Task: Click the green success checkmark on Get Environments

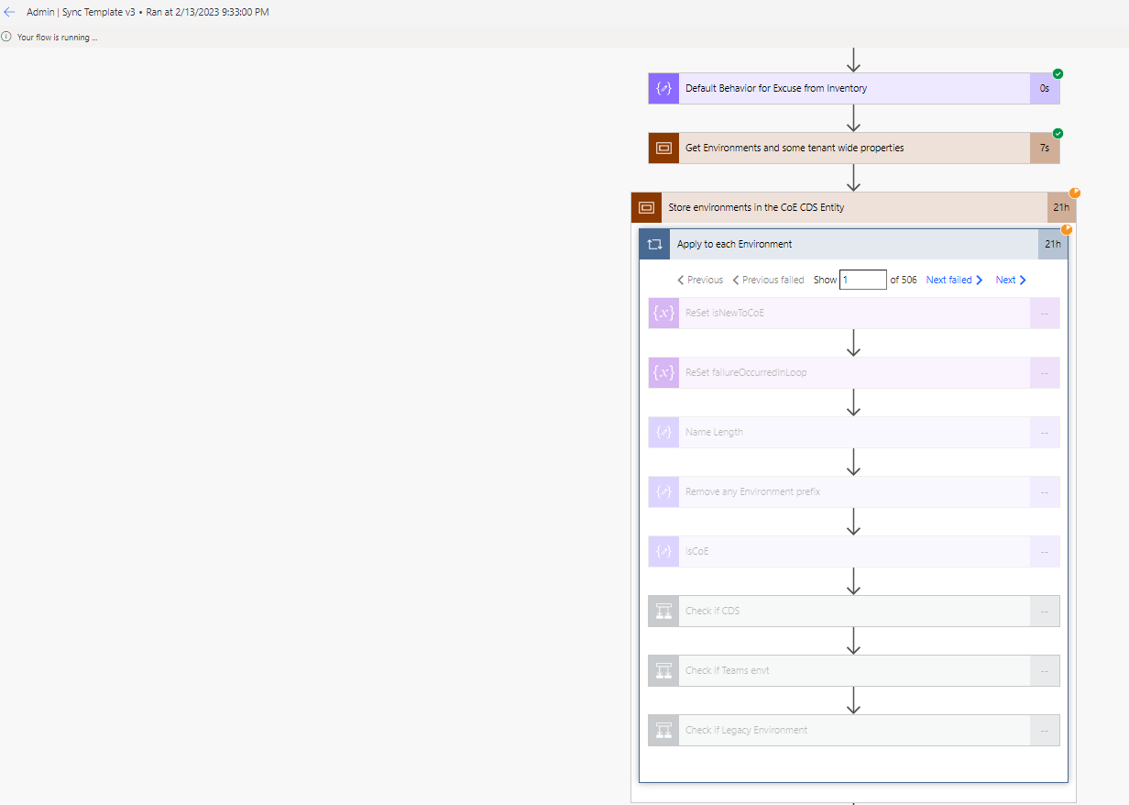Action: 1057,133
